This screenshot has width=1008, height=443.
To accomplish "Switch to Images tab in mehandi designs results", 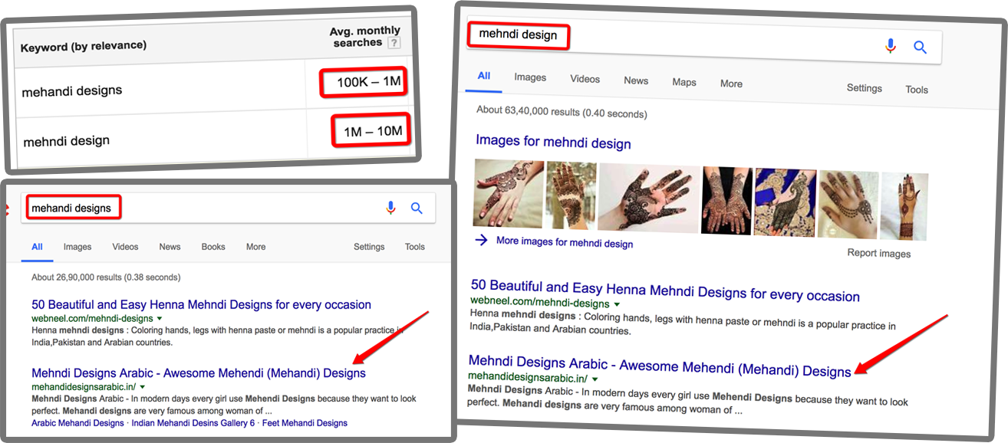I will click(x=77, y=247).
